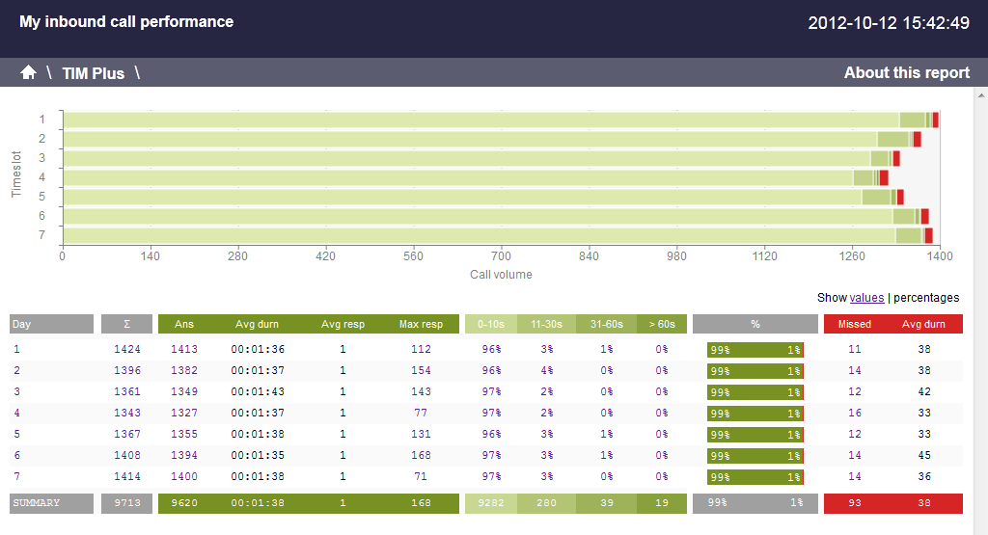
Task: Click the scrollbar up arrow
Action: pos(981,95)
